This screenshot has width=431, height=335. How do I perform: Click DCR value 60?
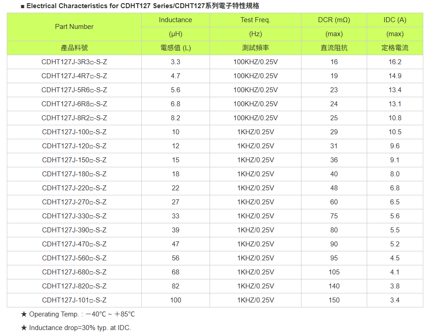334,202
